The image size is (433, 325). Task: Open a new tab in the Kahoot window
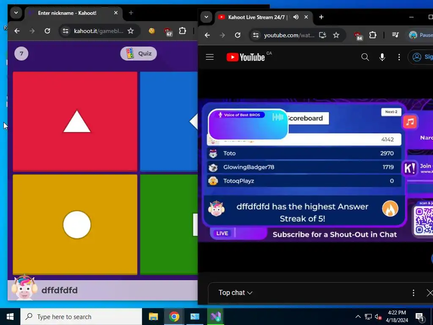[131, 13]
